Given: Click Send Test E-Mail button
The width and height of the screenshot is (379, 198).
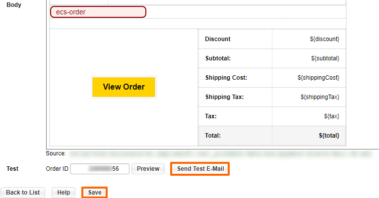Looking at the screenshot, I should tap(200, 169).
